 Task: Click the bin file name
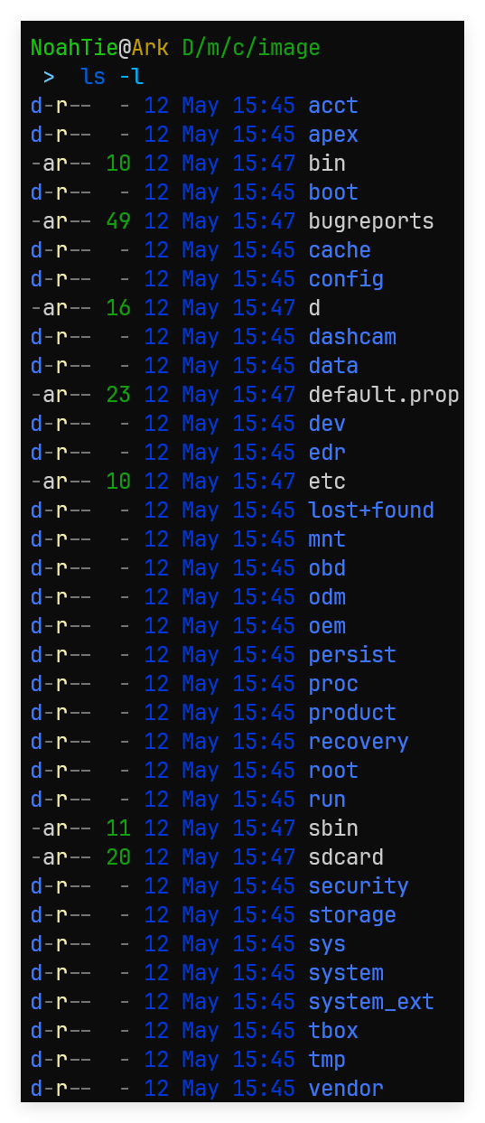327,164
